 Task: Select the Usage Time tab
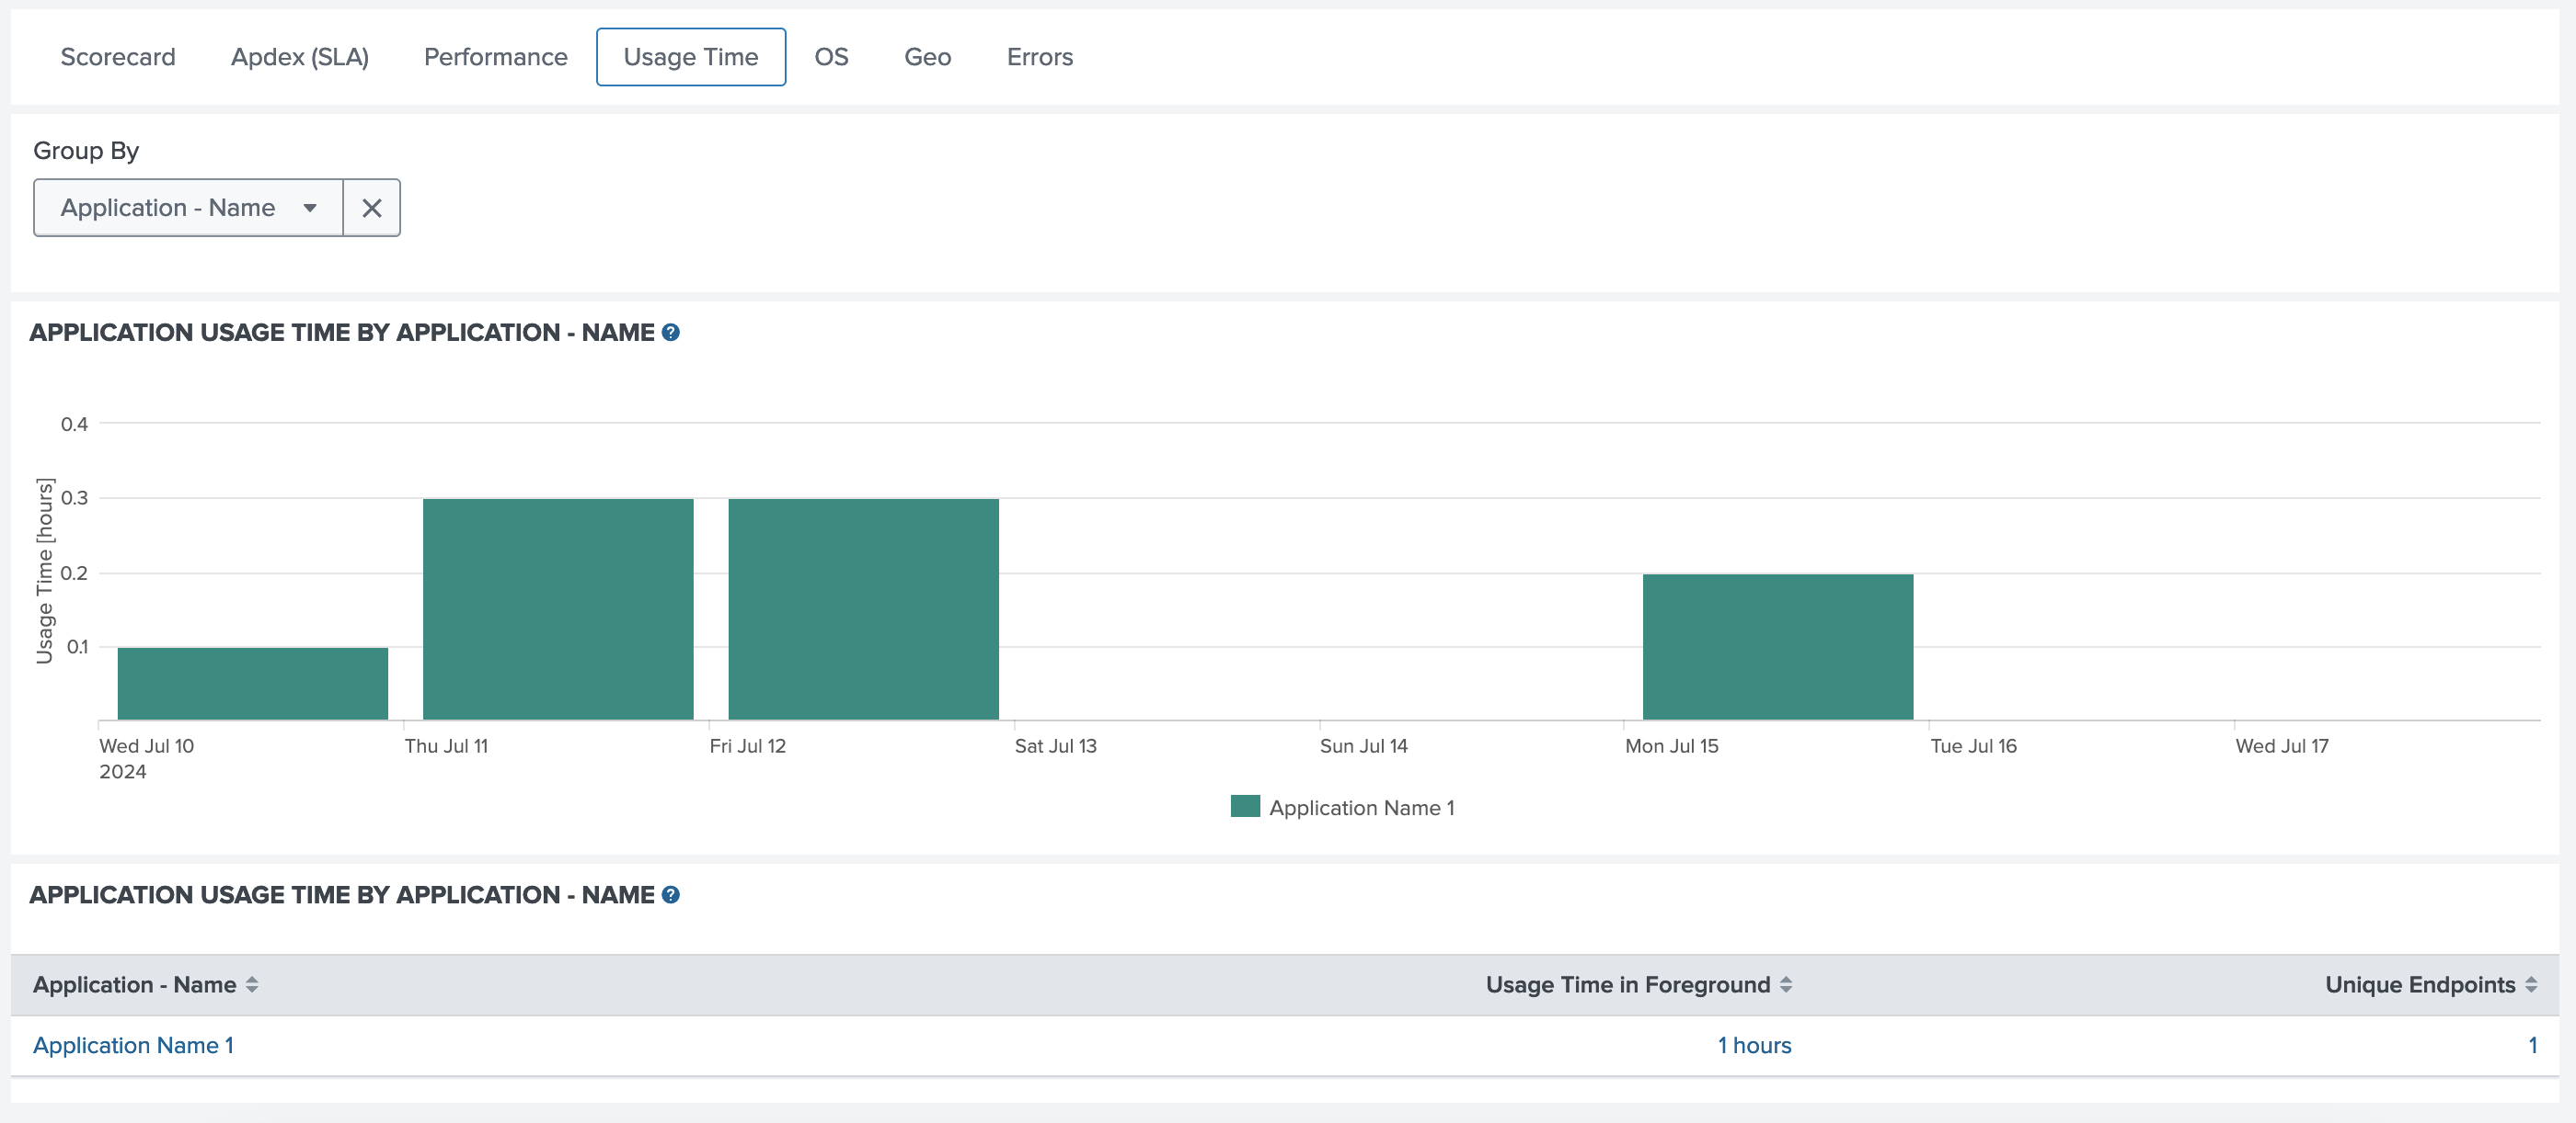690,57
